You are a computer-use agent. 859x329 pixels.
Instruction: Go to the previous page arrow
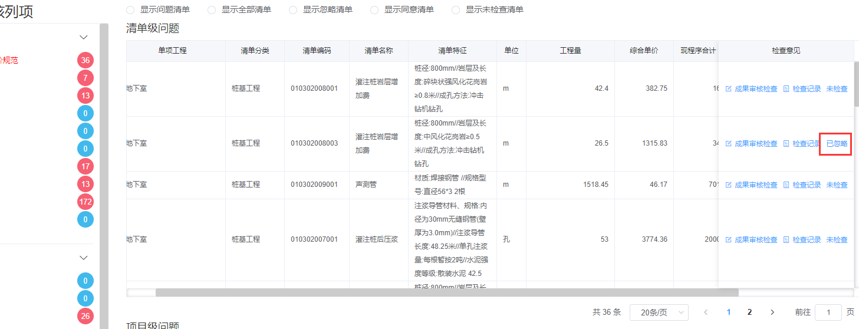point(706,312)
